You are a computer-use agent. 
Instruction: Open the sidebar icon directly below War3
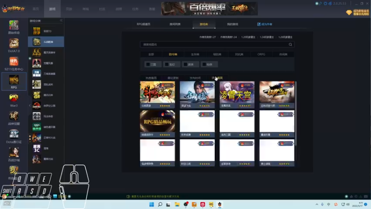(14, 116)
